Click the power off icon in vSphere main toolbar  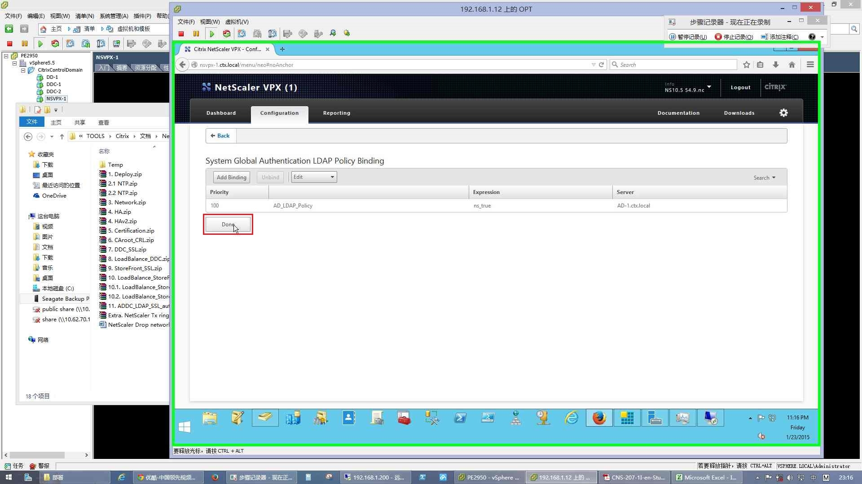(9, 43)
